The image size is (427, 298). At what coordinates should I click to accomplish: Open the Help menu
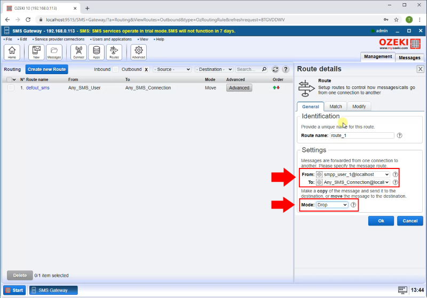(160, 39)
